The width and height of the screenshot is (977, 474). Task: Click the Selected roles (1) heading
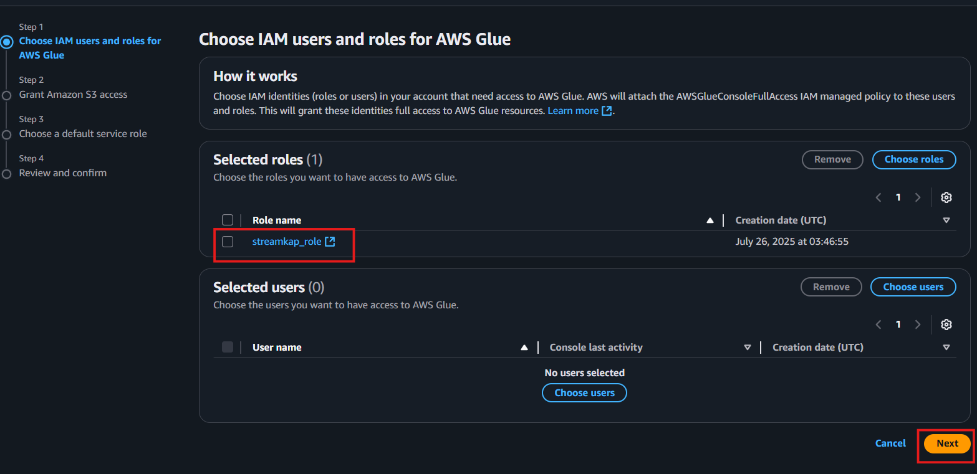coord(268,160)
